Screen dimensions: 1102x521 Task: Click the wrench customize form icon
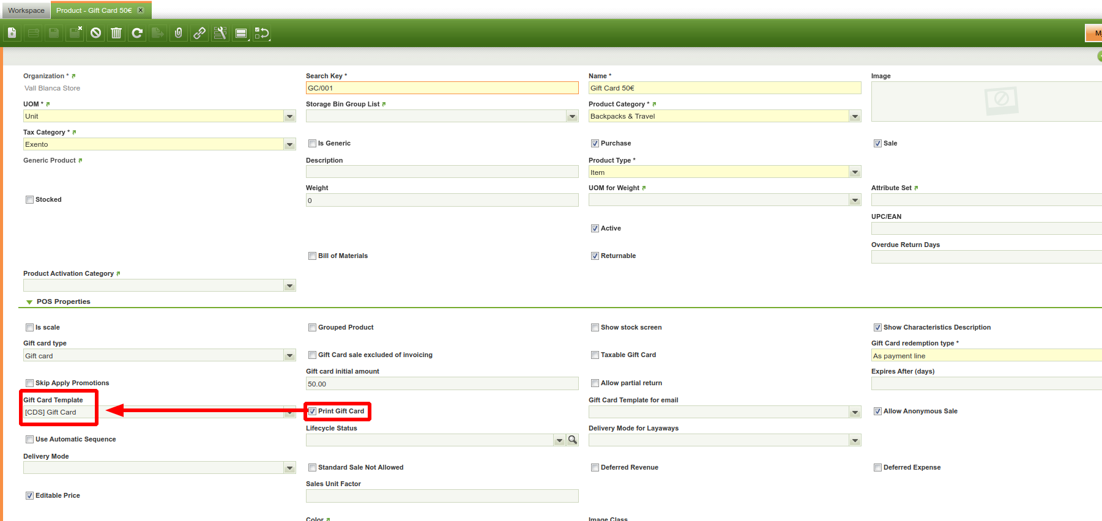(220, 33)
